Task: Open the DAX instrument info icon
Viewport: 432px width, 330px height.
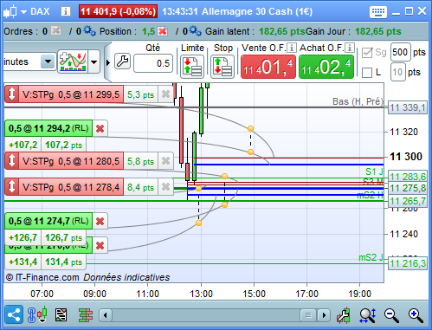Action: point(66,11)
